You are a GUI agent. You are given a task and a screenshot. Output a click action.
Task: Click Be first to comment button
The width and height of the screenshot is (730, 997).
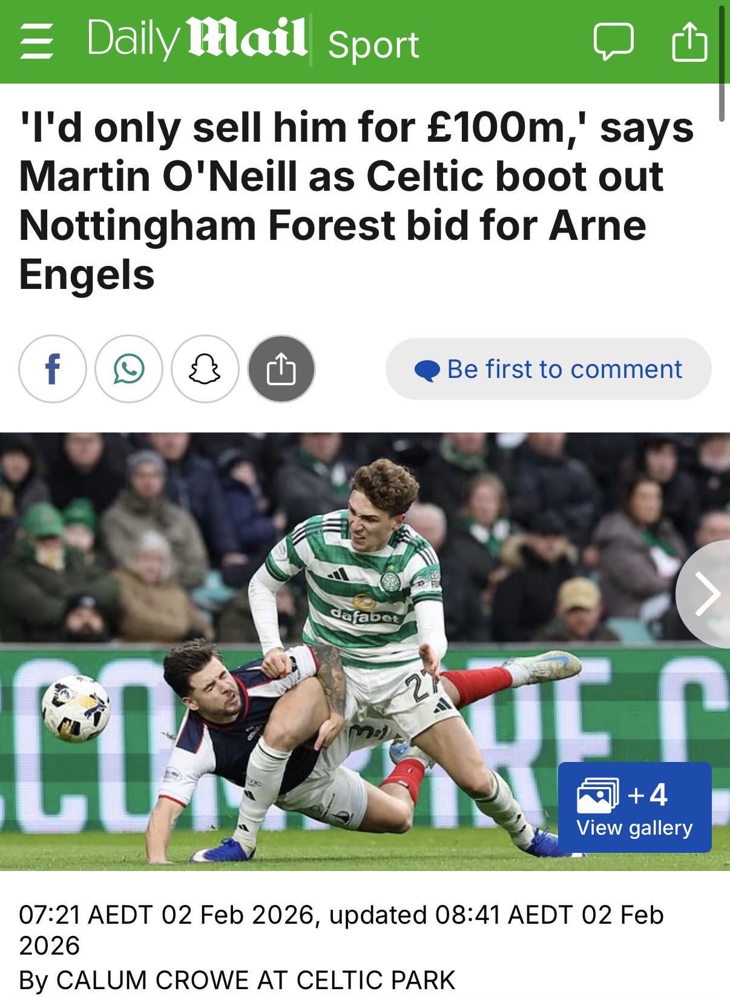point(548,369)
